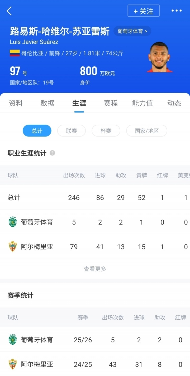This screenshot has height=376, width=190.
Task: Switch to the 动态 tab
Action: coord(174,103)
